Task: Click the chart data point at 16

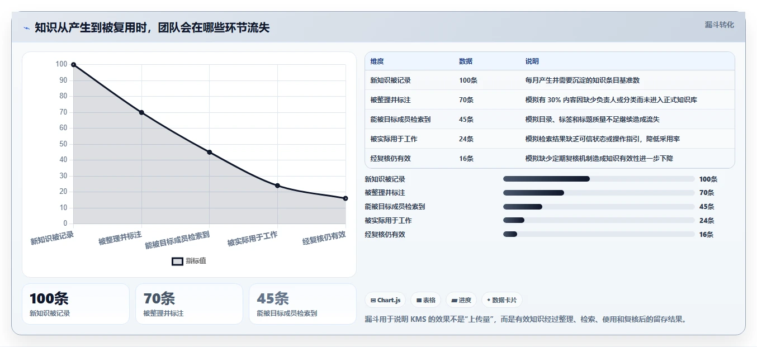Action: pyautogui.click(x=346, y=198)
